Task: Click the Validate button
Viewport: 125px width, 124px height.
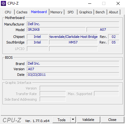Action: (x=88, y=120)
